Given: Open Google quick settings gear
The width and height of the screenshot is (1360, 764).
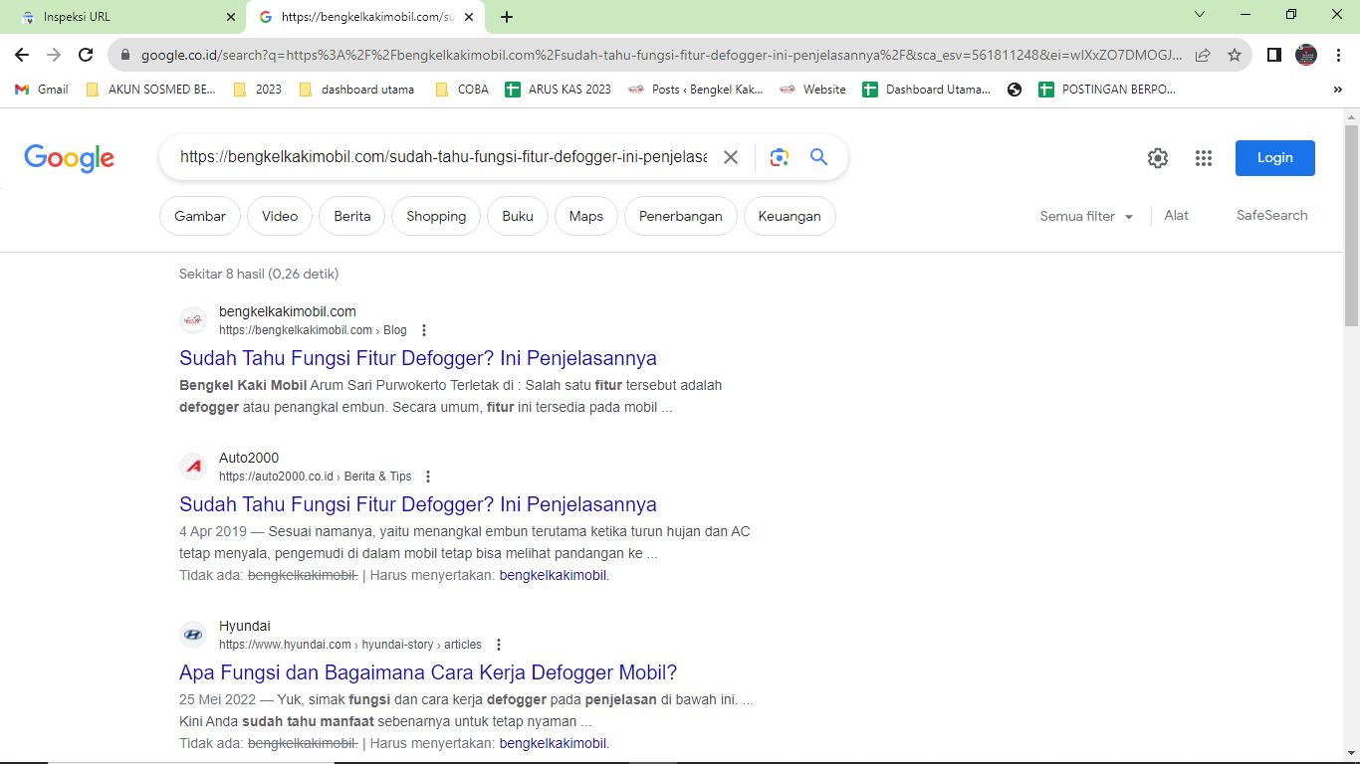Looking at the screenshot, I should [1157, 158].
